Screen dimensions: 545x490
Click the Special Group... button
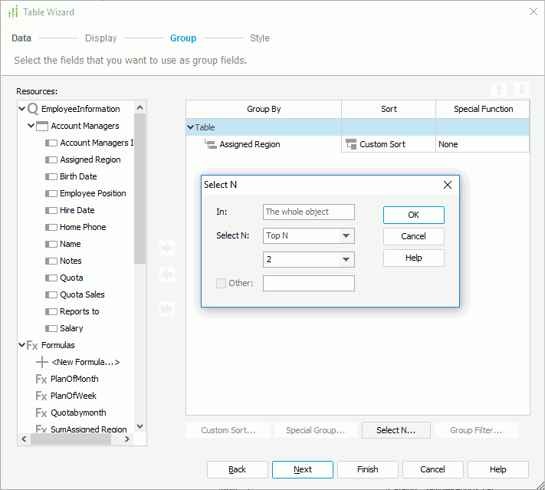tap(316, 430)
